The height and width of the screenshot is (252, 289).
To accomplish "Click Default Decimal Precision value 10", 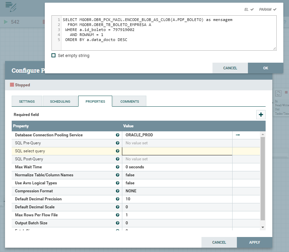I will point(128,199).
